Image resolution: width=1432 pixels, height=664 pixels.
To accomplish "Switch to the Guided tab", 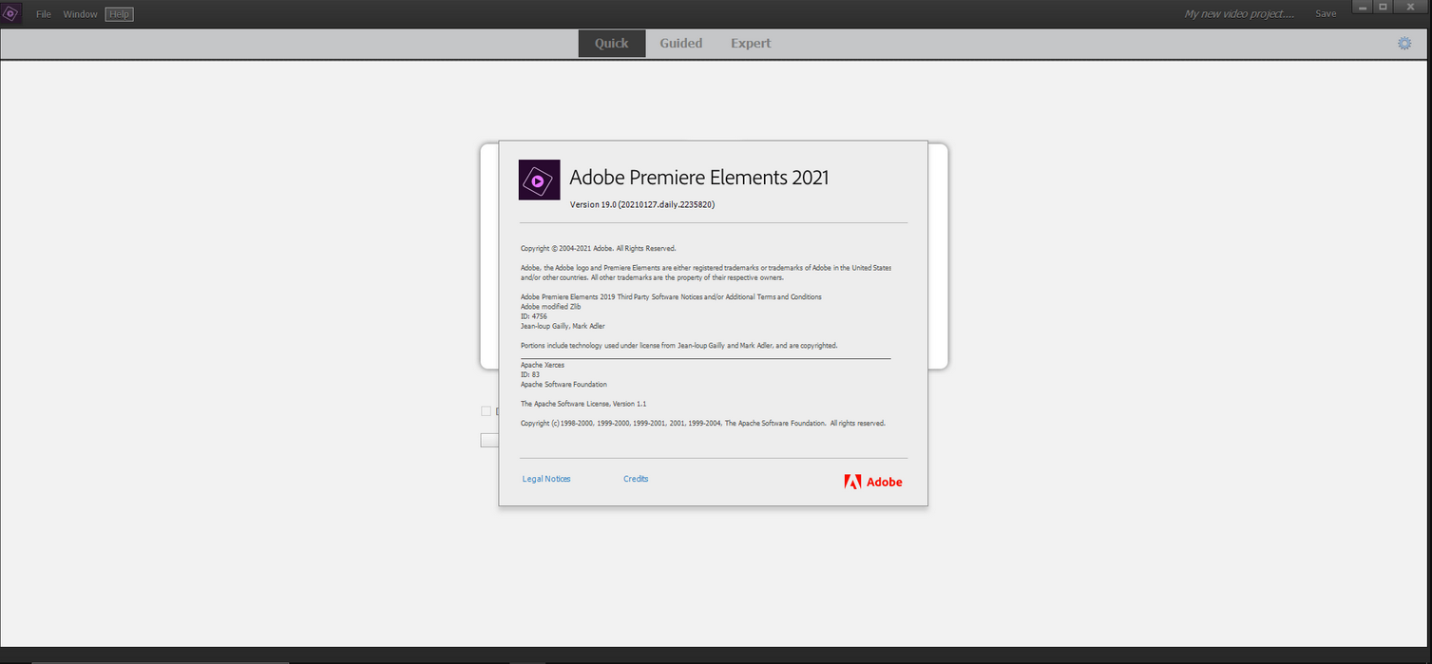I will [x=681, y=43].
